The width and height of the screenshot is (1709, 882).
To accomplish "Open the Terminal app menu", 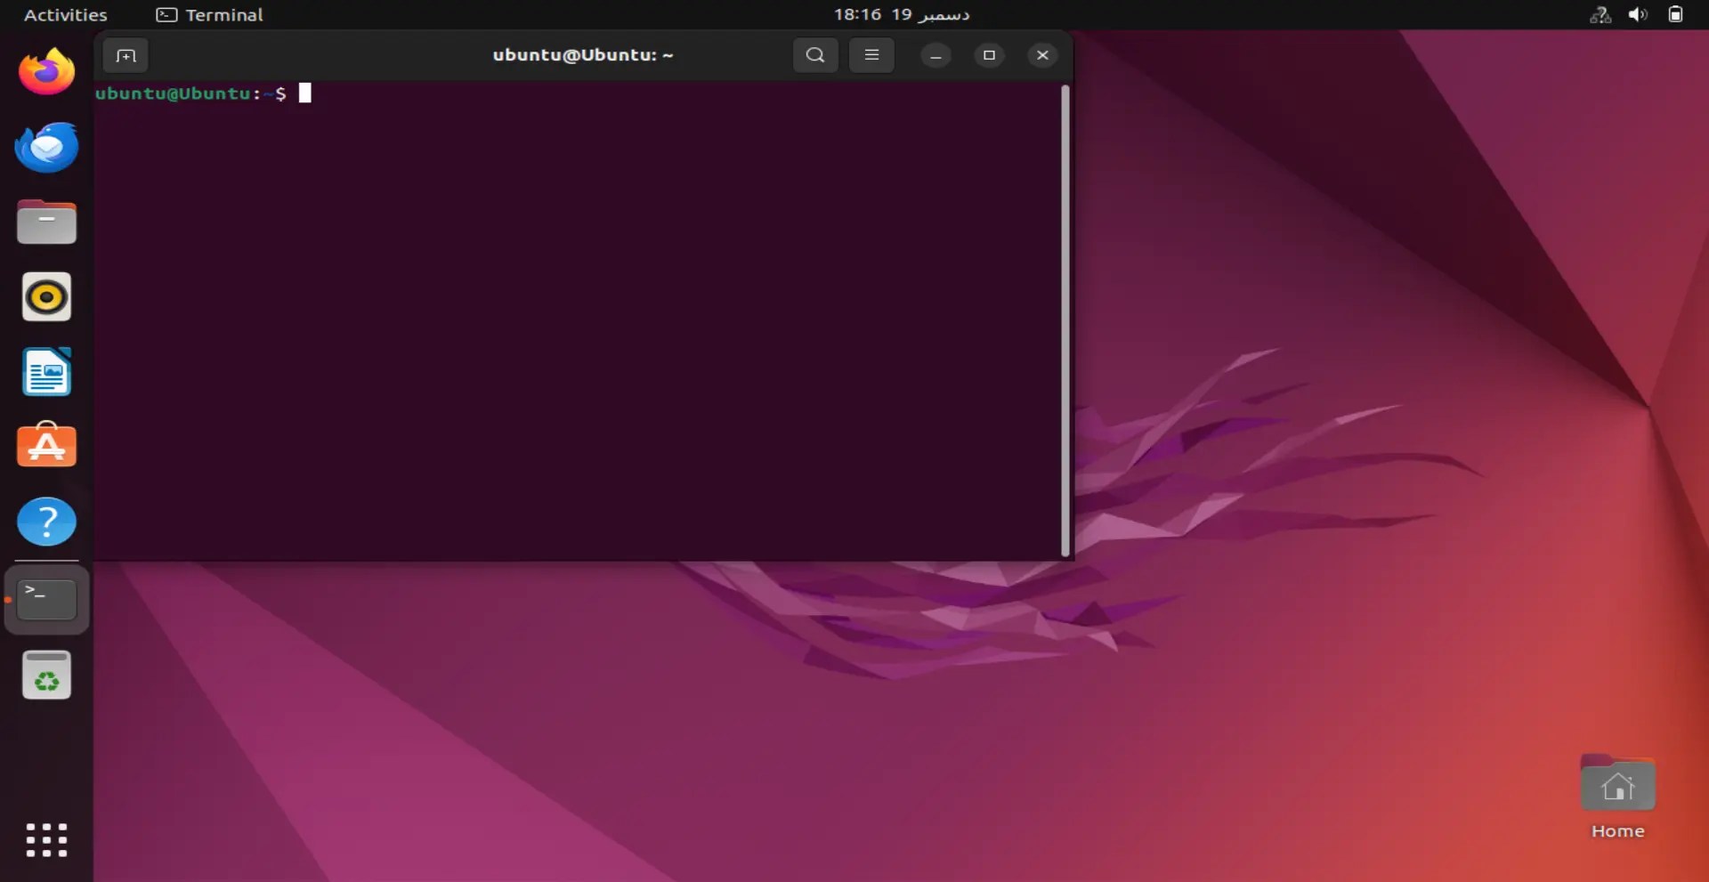I will click(x=210, y=15).
